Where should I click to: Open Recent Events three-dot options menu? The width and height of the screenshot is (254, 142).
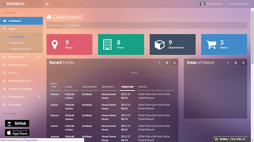click(159, 63)
